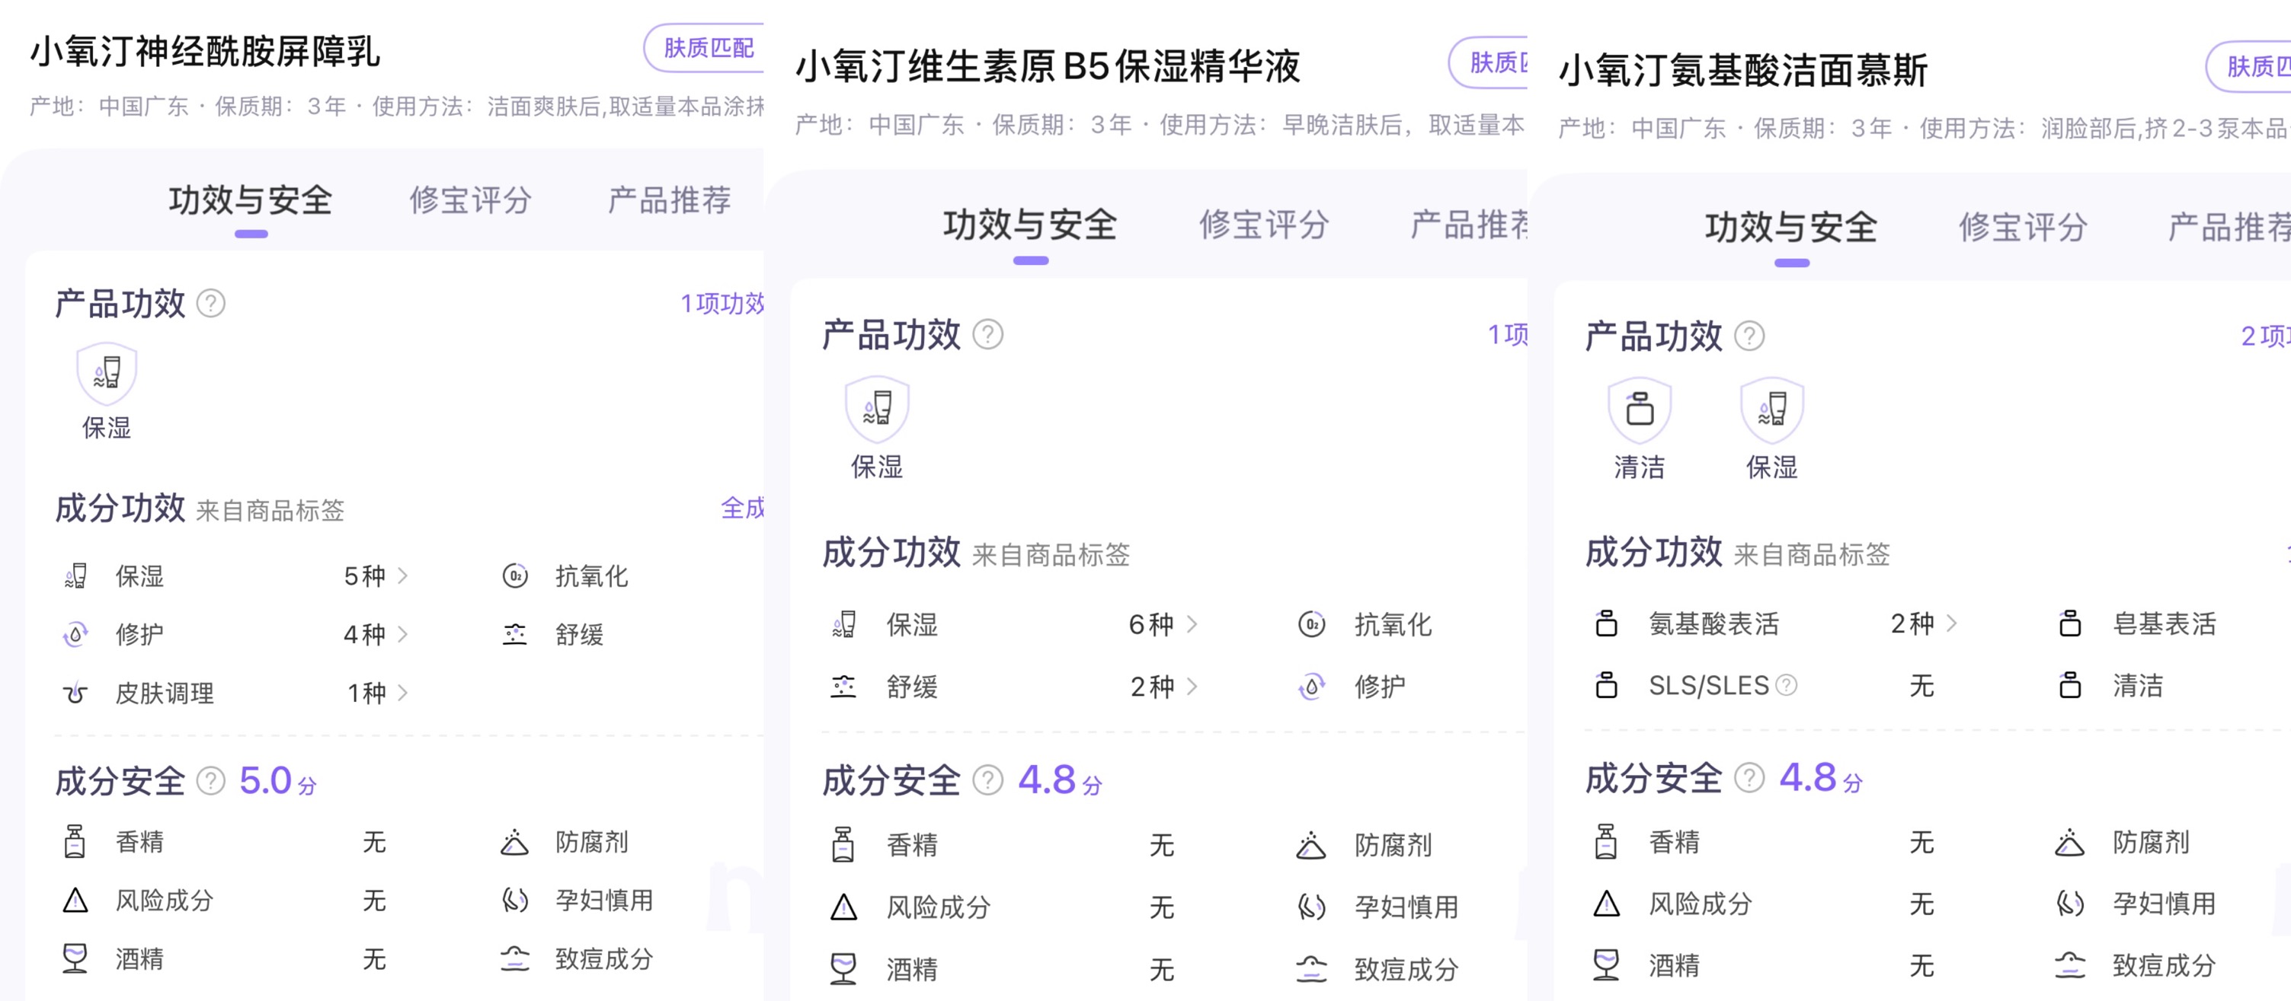Tap 抗氧化 O2 icon in 精华液 panel
This screenshot has height=1001, width=2291.
[1311, 624]
